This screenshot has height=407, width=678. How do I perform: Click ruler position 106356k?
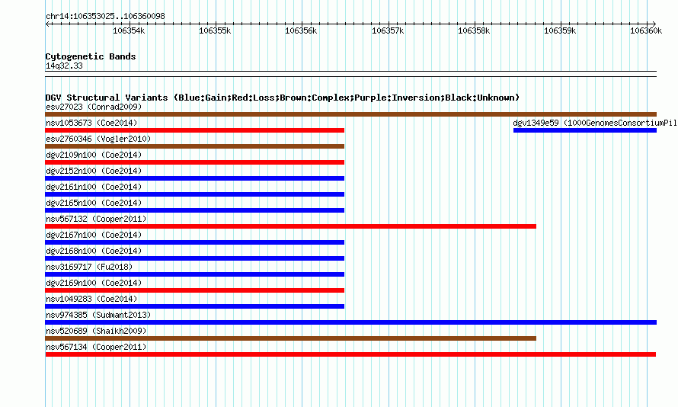[x=301, y=30]
